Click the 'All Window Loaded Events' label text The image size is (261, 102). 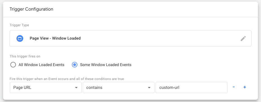point(41,65)
